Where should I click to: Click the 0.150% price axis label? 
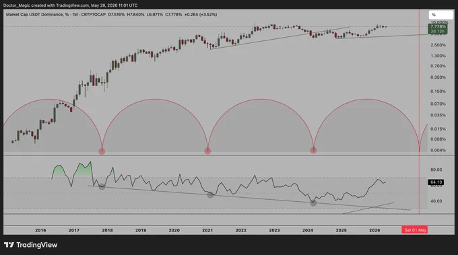(438, 92)
